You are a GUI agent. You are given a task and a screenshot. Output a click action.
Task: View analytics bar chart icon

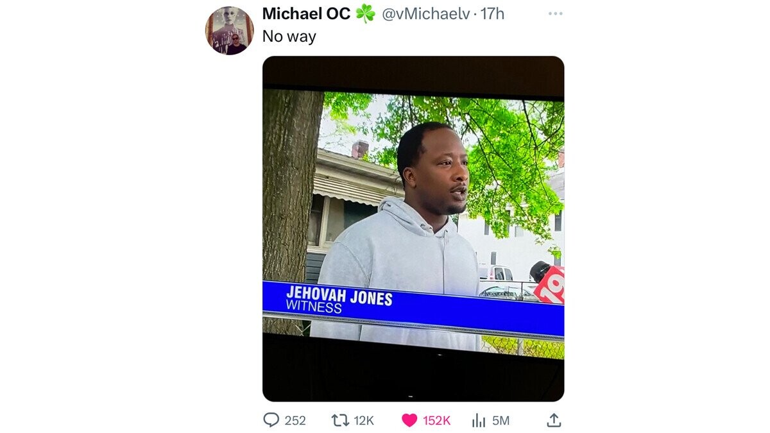point(479,420)
